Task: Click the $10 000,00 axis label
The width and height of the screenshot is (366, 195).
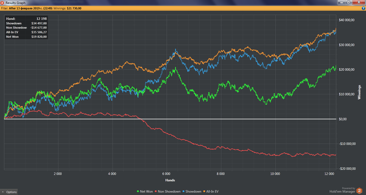Action: click(x=347, y=94)
